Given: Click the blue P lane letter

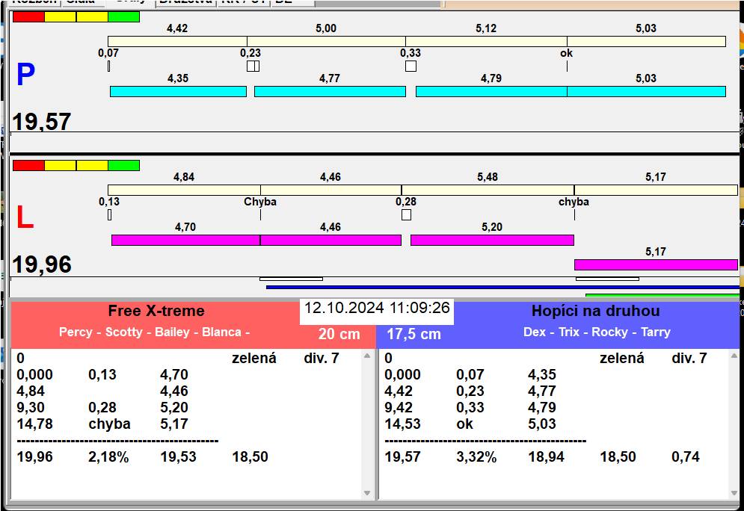Looking at the screenshot, I should coord(25,75).
